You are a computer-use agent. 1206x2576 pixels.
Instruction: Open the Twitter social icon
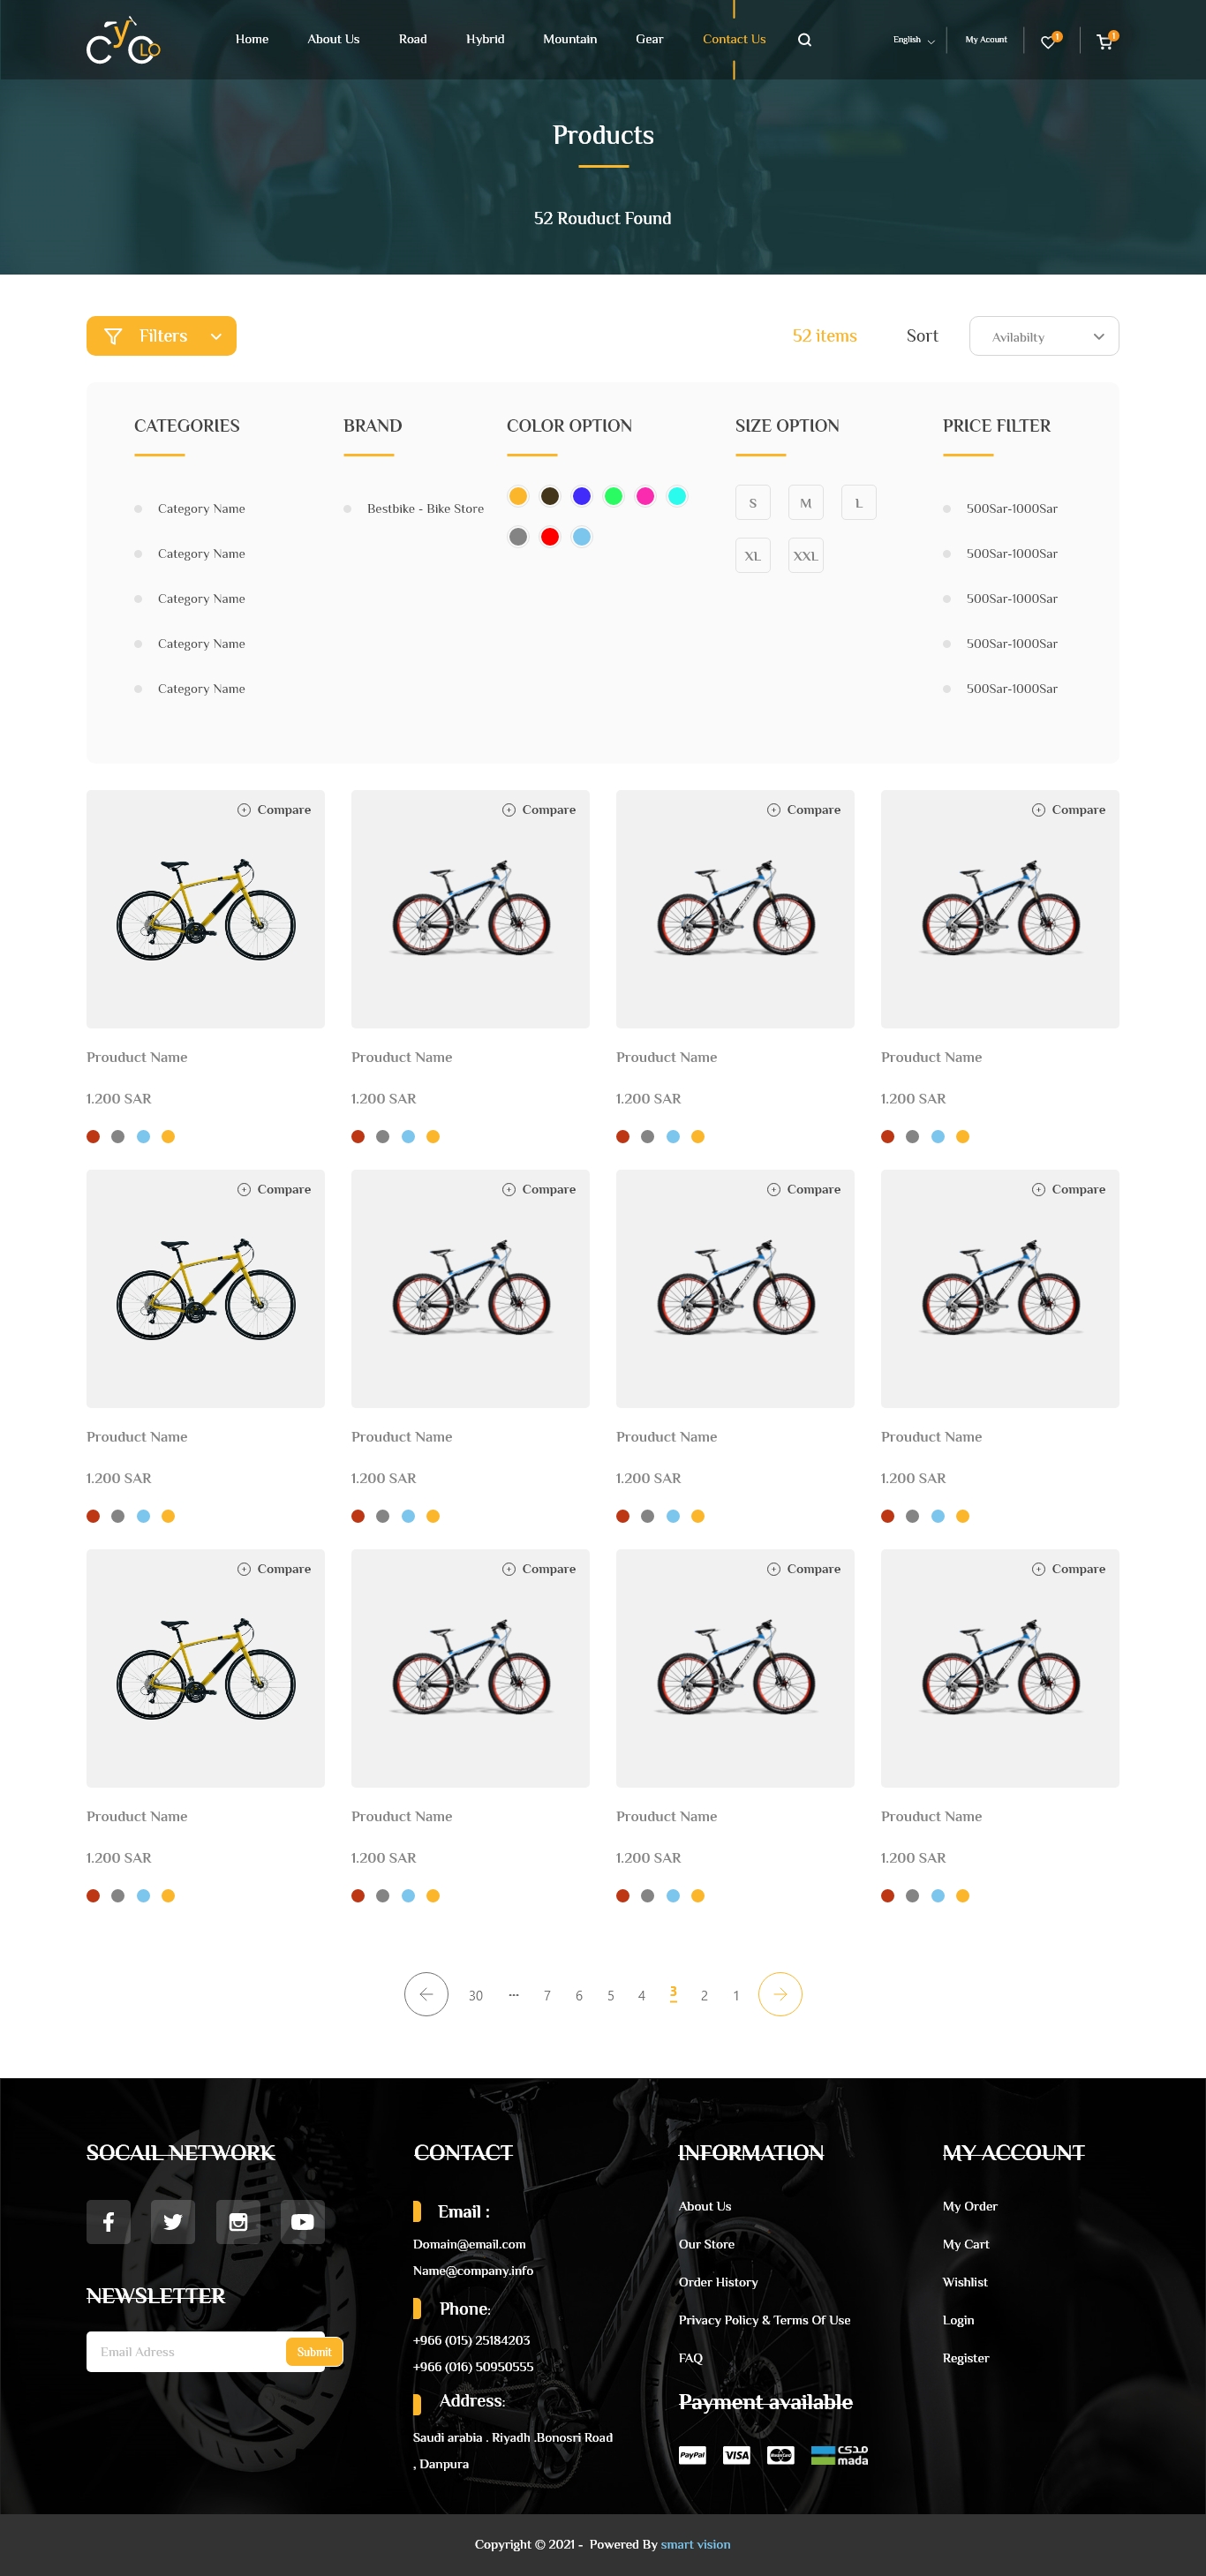point(173,2221)
